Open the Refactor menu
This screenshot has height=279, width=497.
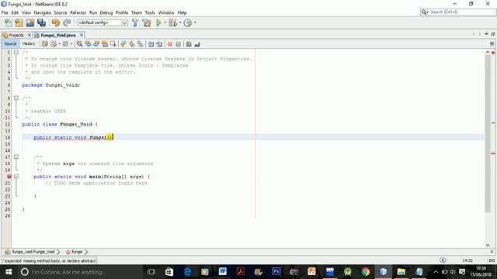(x=78, y=12)
